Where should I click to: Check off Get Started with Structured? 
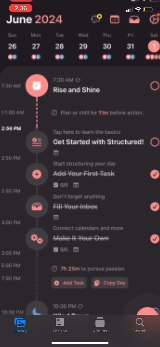(x=155, y=142)
